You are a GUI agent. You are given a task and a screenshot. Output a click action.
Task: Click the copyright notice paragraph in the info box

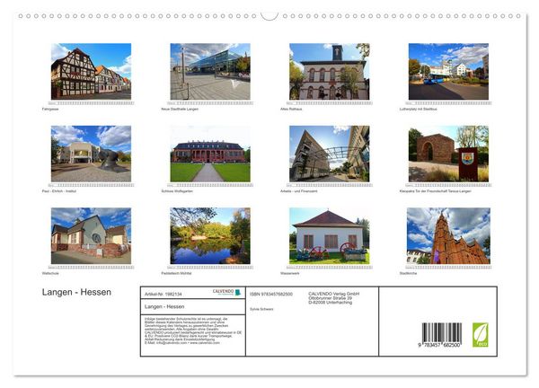click(x=193, y=331)
